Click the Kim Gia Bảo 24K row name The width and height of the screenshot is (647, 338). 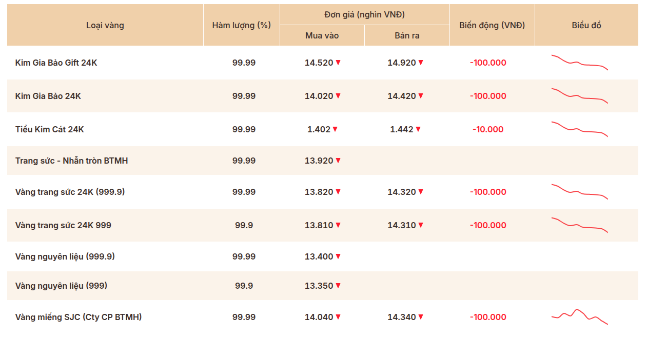point(48,96)
